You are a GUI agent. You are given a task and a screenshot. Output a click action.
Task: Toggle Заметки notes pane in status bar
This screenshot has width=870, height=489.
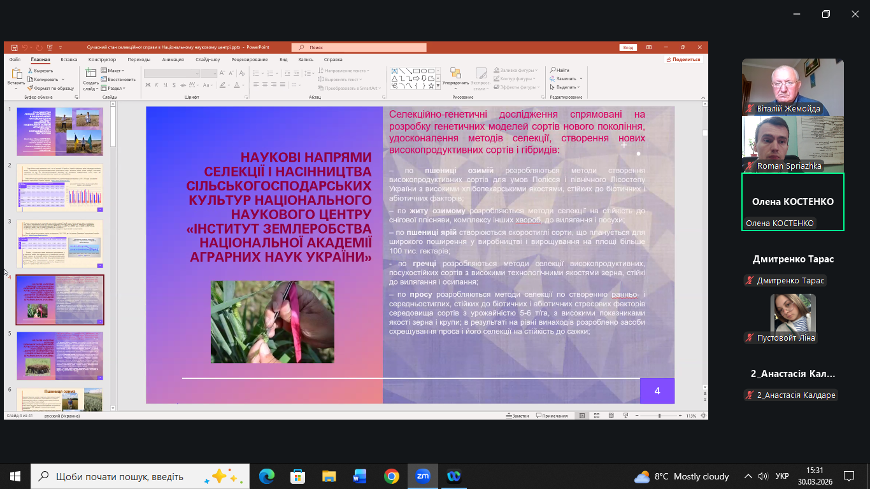tap(518, 416)
